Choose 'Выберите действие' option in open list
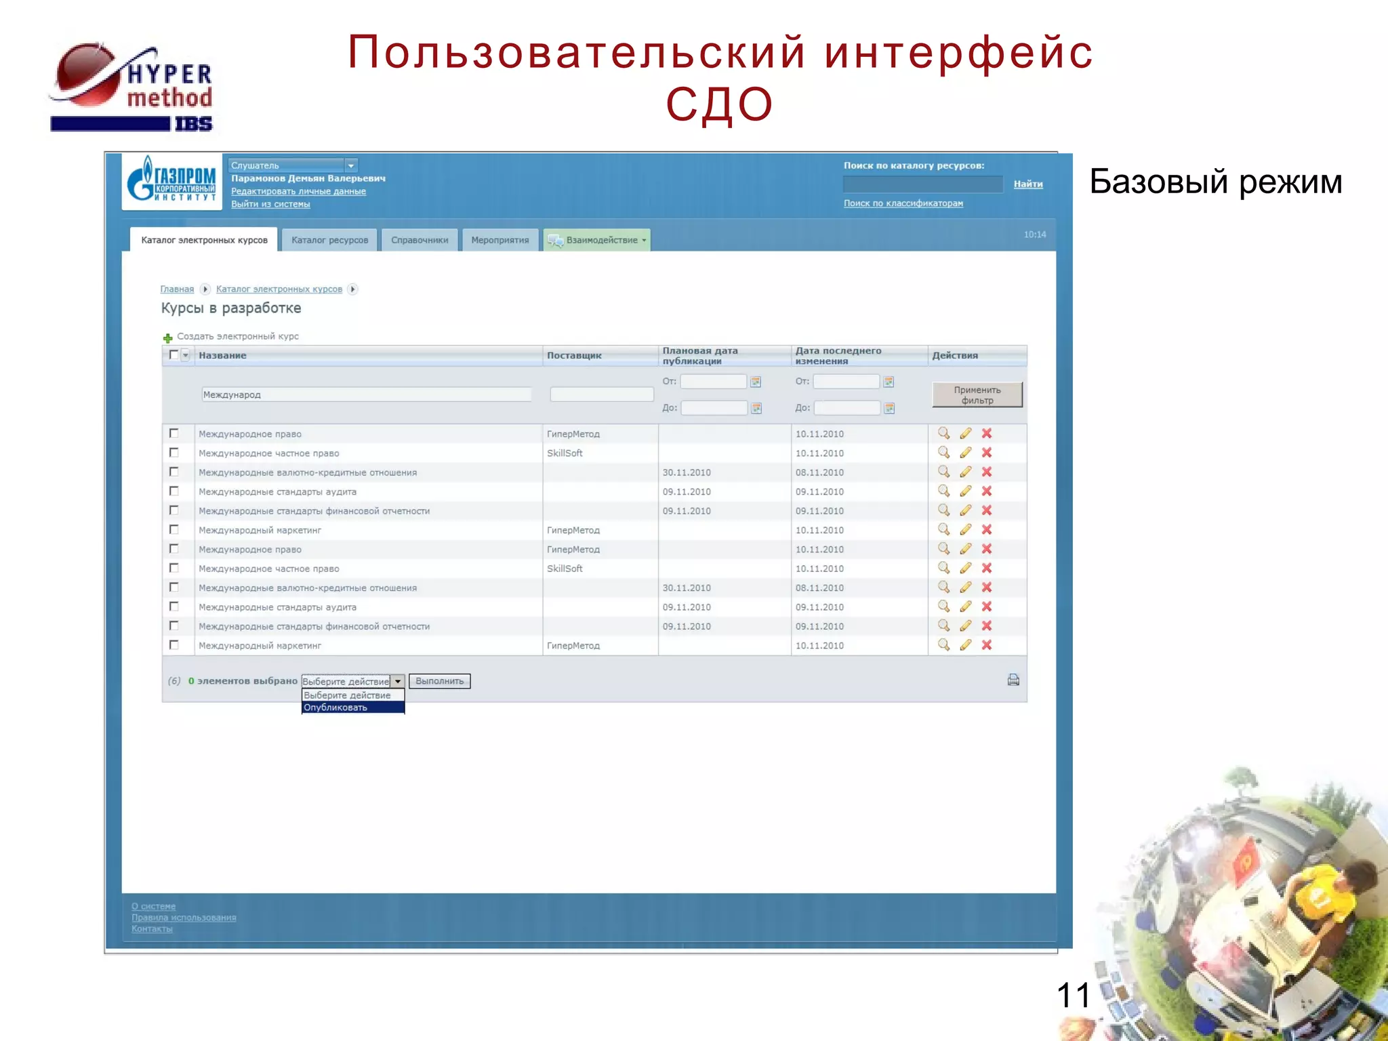Screen dimensions: 1388x1041 coord(353,695)
